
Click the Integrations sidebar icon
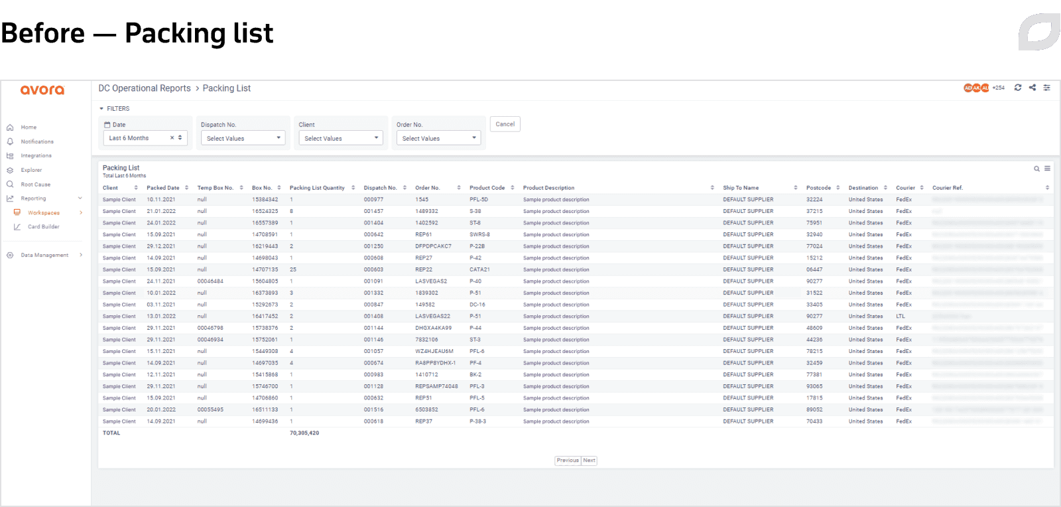click(x=10, y=156)
